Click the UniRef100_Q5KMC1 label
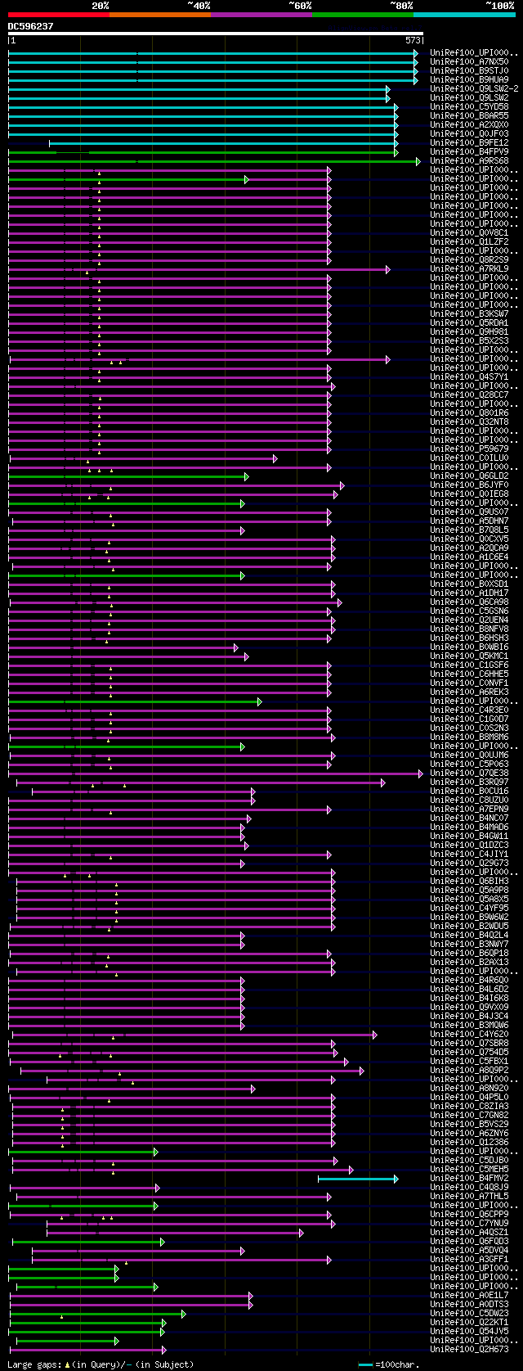Image resolution: width=523 pixels, height=1371 pixels. tap(469, 656)
